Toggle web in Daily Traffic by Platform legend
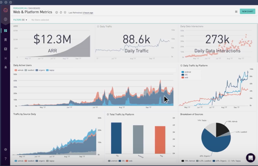 pyautogui.click(x=185, y=77)
